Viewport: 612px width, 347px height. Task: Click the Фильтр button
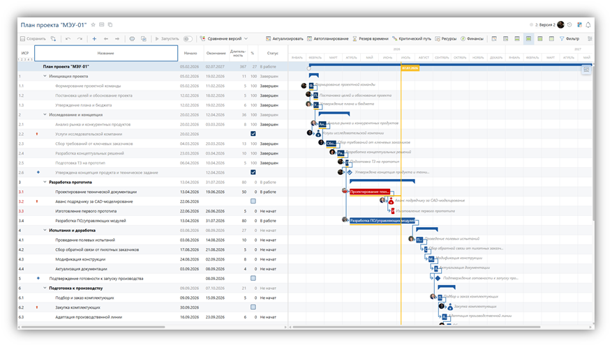569,38
